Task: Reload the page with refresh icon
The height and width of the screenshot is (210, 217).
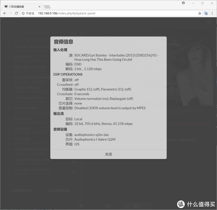Action: (x=16, y=13)
